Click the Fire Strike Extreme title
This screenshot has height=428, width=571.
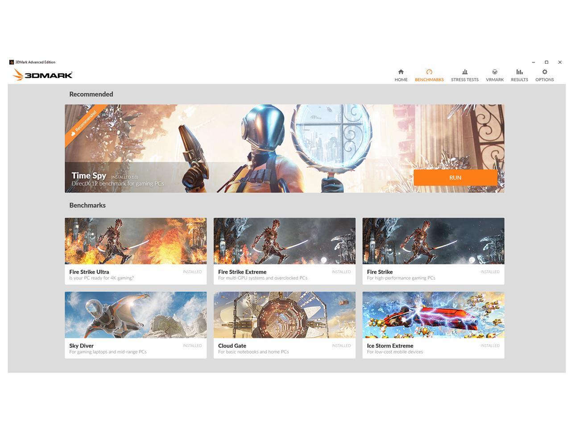pos(242,272)
